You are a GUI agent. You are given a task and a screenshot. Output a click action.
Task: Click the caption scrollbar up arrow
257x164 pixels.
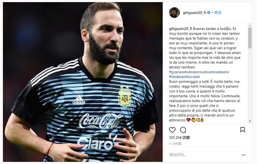[250, 25]
